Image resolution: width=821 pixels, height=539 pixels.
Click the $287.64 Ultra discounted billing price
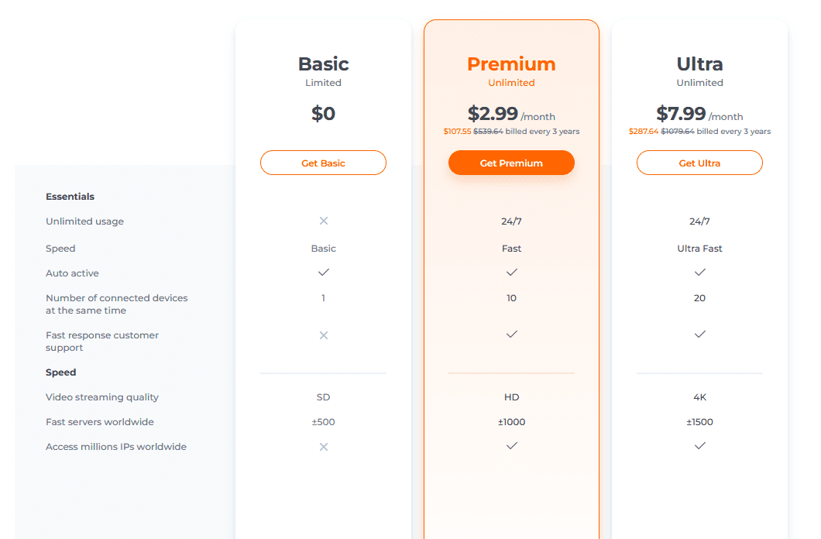tap(643, 132)
